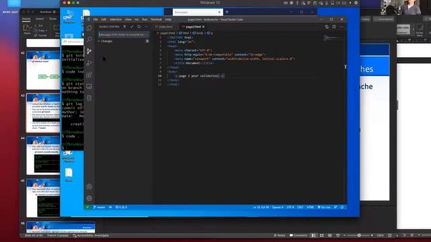The width and height of the screenshot is (431, 242).
Task: Open the Search view in VS Code activity bar
Action: (89, 40)
